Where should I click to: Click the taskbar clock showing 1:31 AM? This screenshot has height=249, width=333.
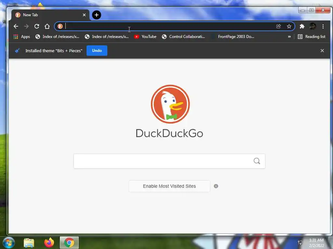click(x=316, y=243)
